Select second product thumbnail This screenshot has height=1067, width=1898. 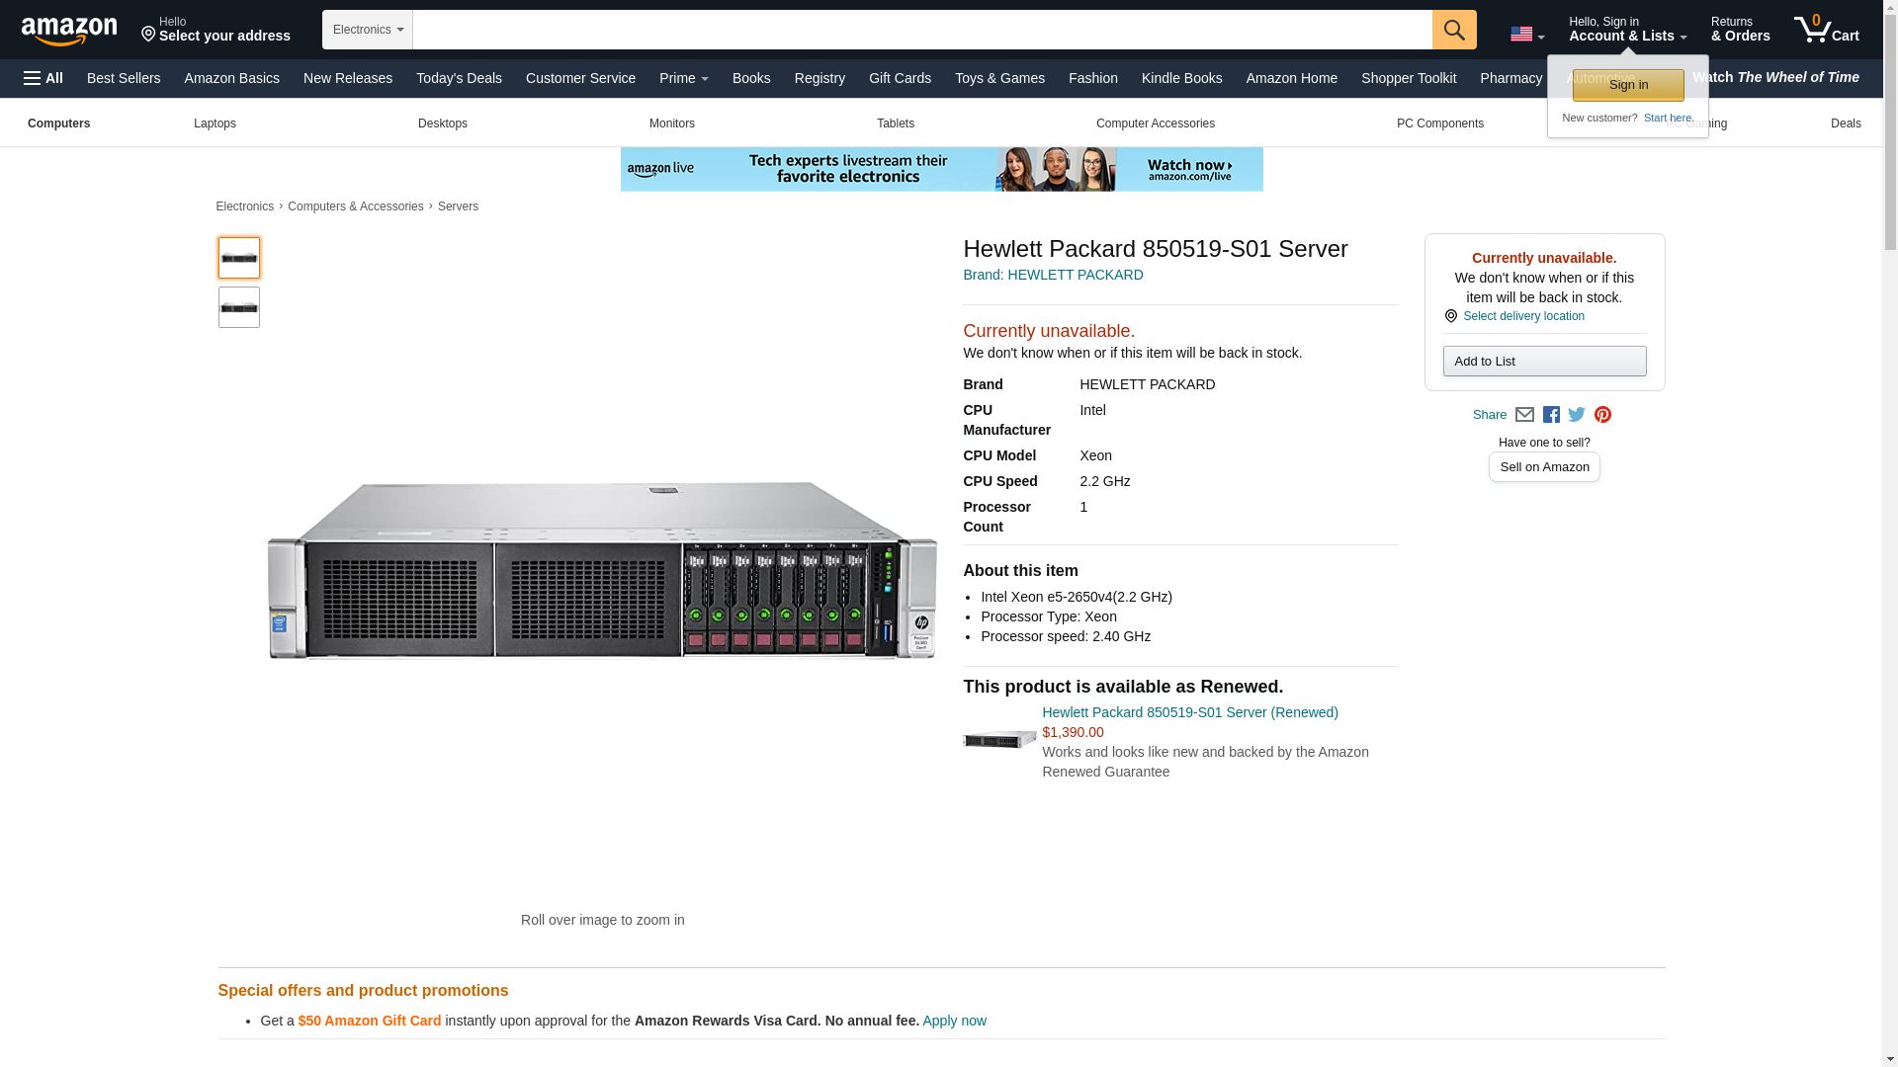point(239,307)
